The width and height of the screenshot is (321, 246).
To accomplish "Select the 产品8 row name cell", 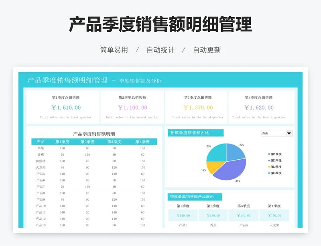I will (x=41, y=193).
